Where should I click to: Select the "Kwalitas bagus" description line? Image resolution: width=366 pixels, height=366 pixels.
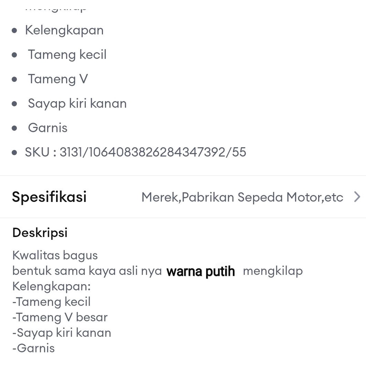(55, 255)
